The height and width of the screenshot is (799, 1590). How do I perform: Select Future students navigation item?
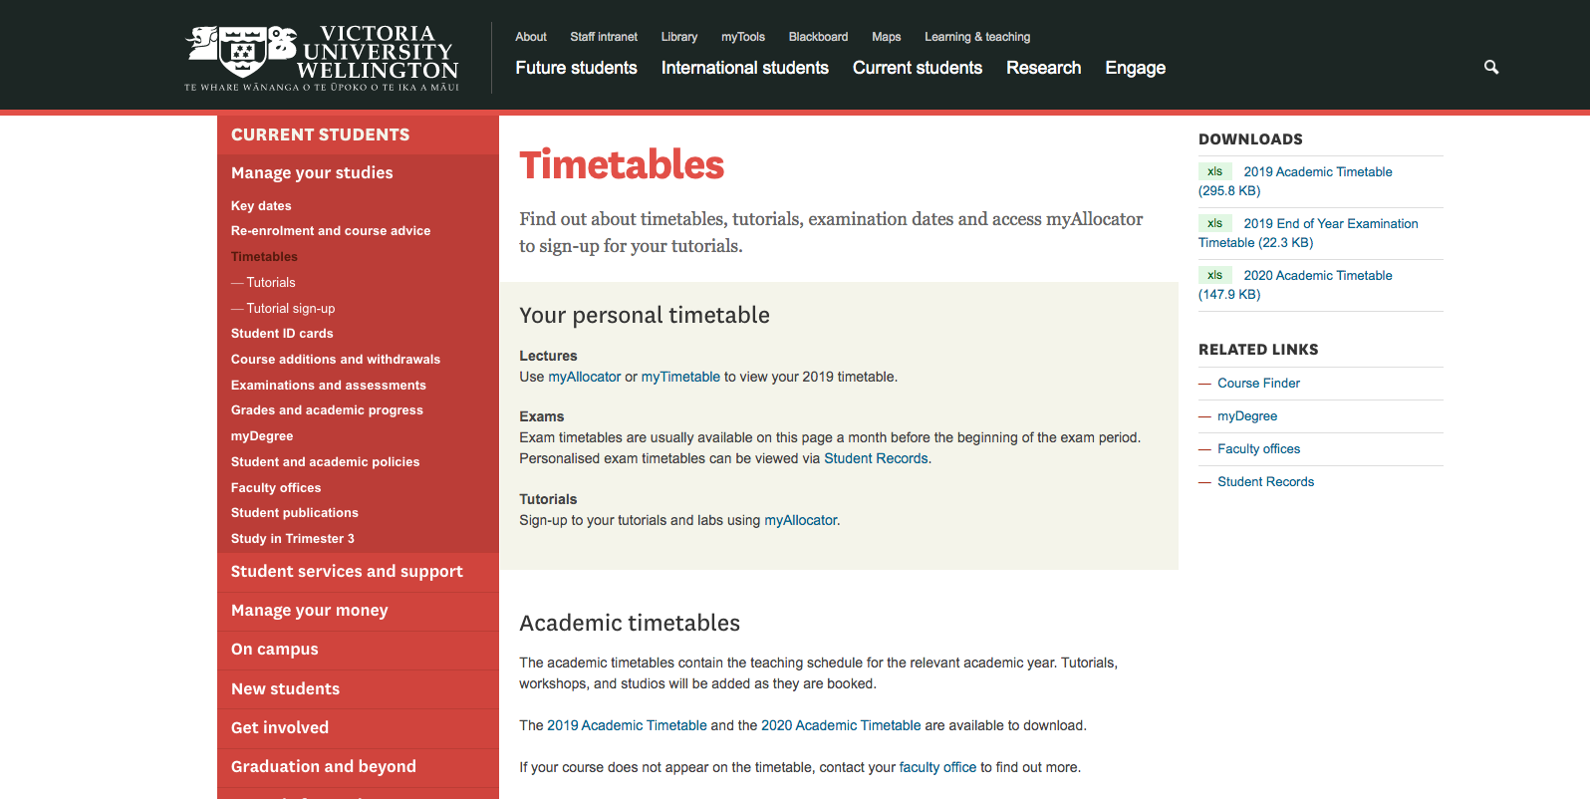pos(576,68)
